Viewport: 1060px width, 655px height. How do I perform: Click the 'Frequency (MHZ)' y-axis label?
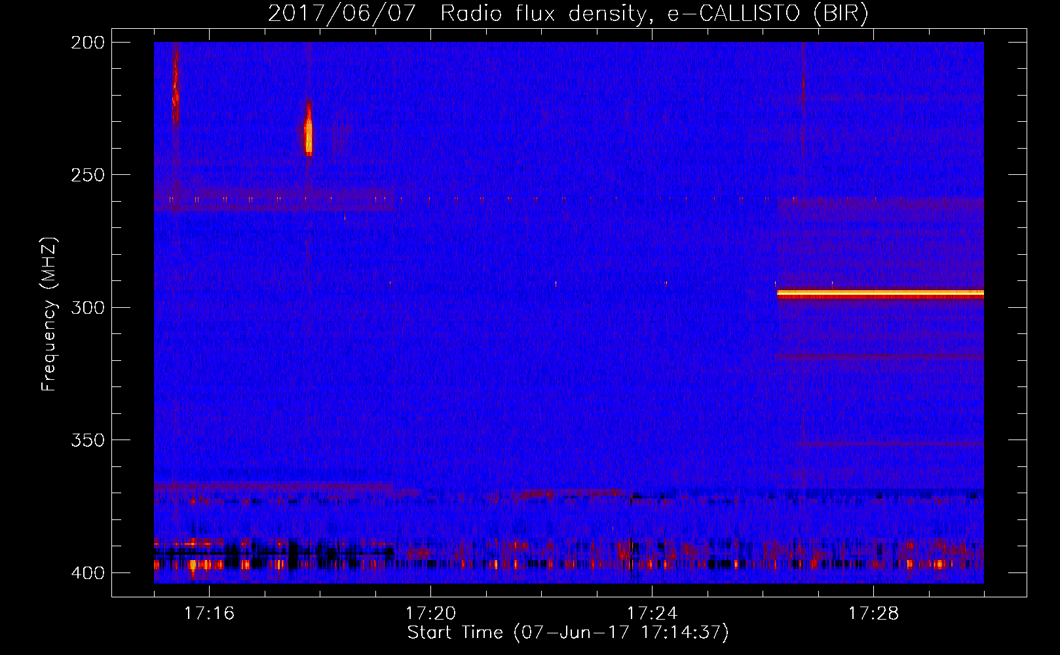tap(49, 314)
